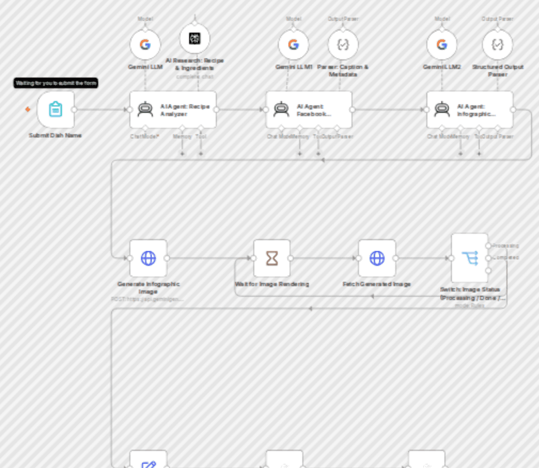Click the 'Submit Dish Name' label
The image size is (539, 468).
pyautogui.click(x=55, y=135)
